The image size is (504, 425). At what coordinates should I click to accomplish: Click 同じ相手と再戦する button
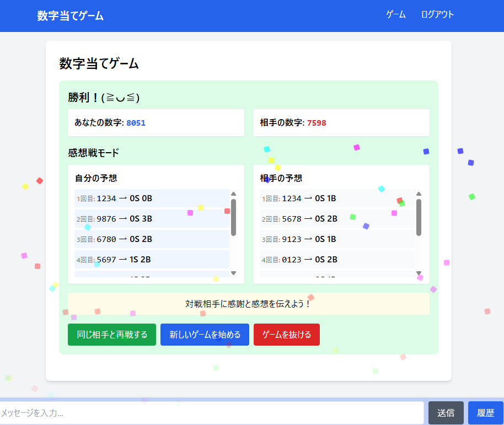[x=112, y=335]
